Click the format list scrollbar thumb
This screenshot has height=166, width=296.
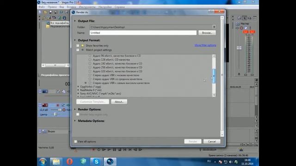214,76
